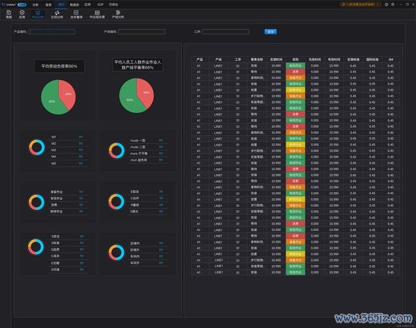This screenshot has height=328, width=416.
Task: Select the 统计 menu tab
Action: click(x=62, y=5)
